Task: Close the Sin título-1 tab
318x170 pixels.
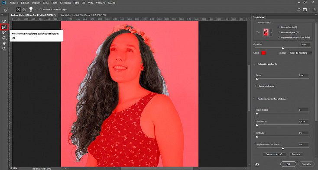Action: click(105, 15)
